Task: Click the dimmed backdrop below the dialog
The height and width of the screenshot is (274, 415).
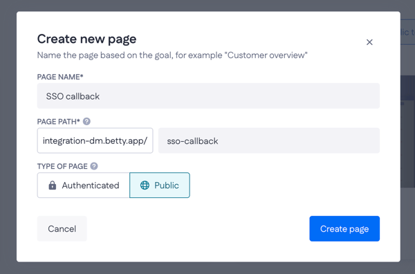Action: pos(207,268)
